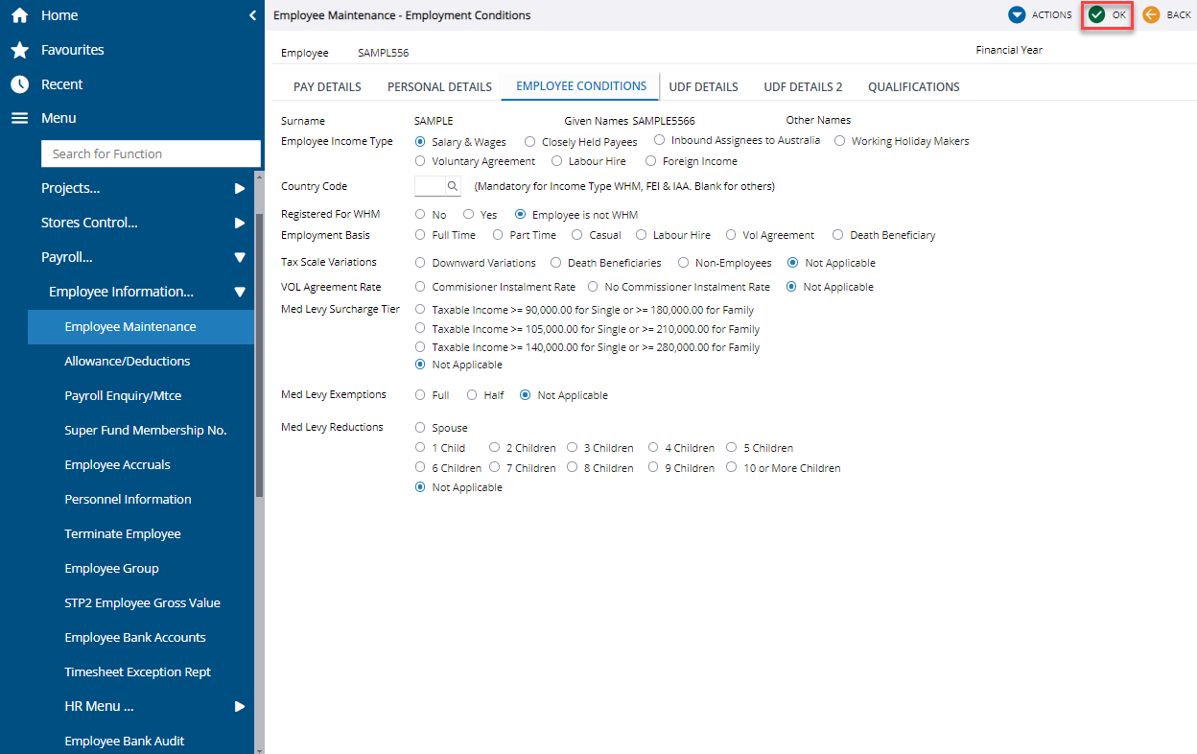Image resolution: width=1197 pixels, height=754 pixels.
Task: Choose Spouse for Med Levy Reductions
Action: point(420,428)
